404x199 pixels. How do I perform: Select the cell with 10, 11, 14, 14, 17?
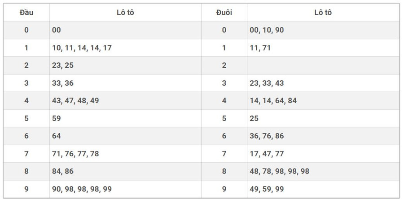(x=82, y=48)
